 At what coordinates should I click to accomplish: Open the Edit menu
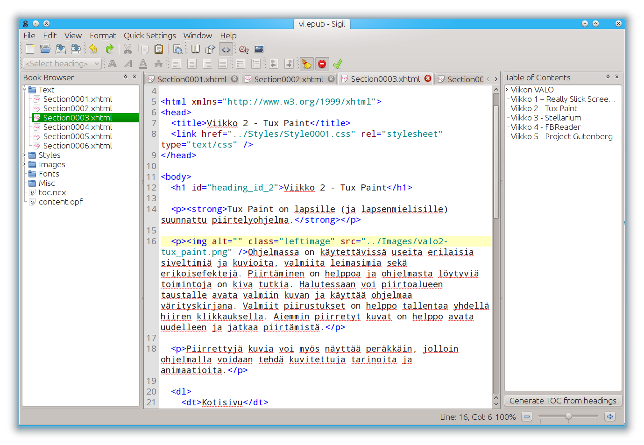[50, 35]
